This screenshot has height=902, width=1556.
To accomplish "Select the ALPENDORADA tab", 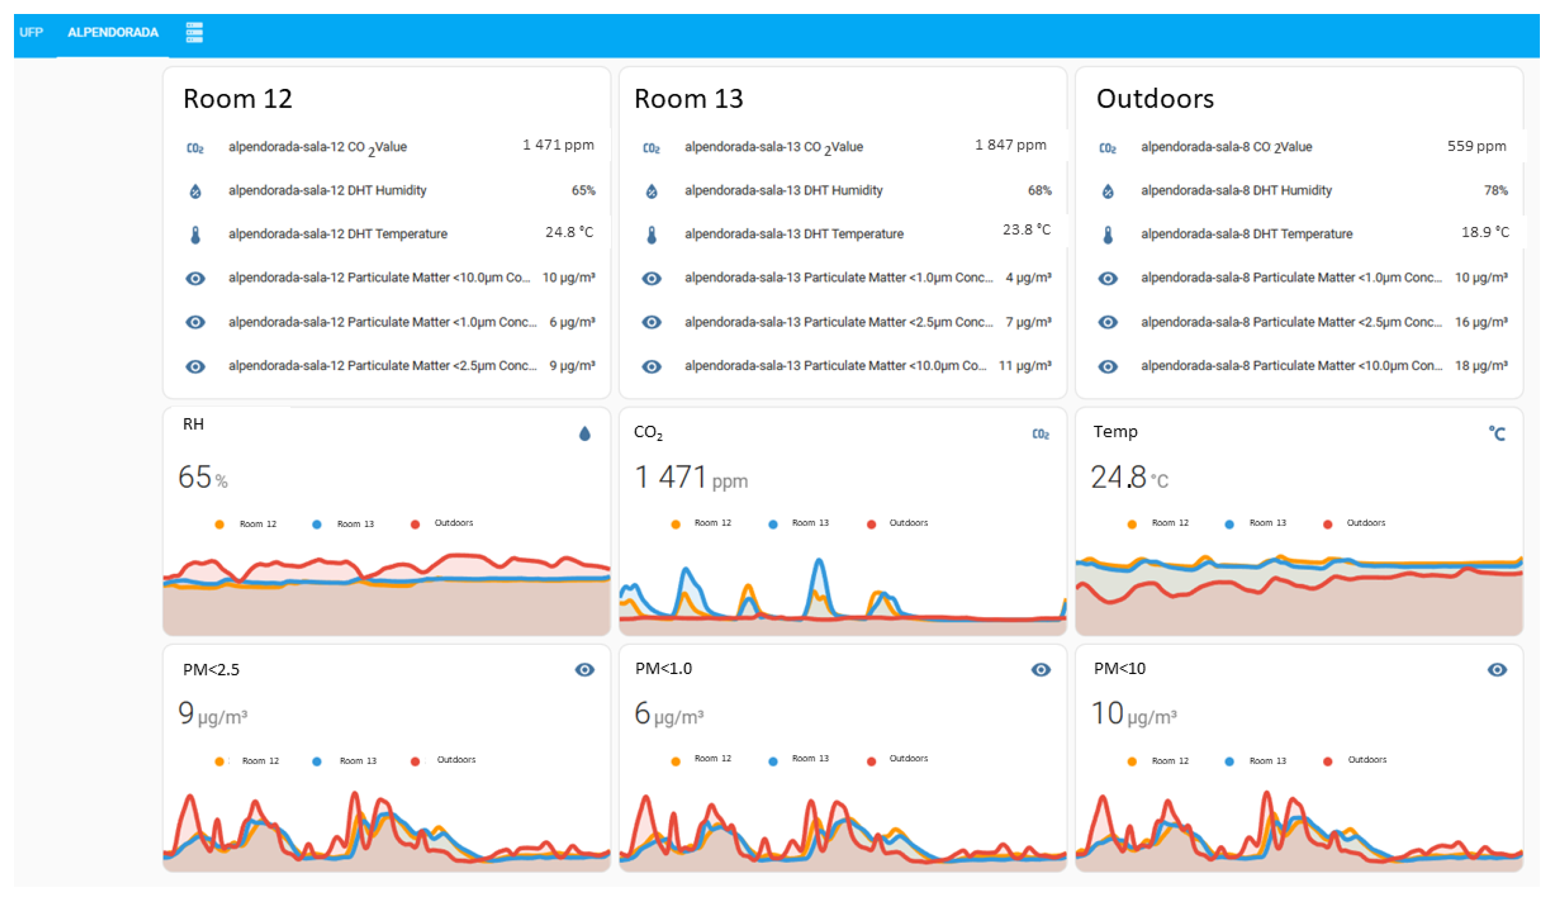I will (x=113, y=32).
